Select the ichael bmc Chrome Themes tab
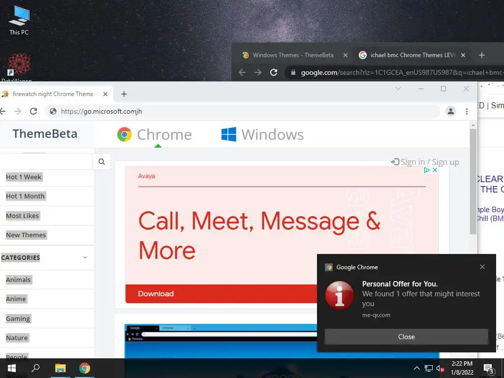Image resolution: width=504 pixels, height=378 pixels. tap(413, 55)
